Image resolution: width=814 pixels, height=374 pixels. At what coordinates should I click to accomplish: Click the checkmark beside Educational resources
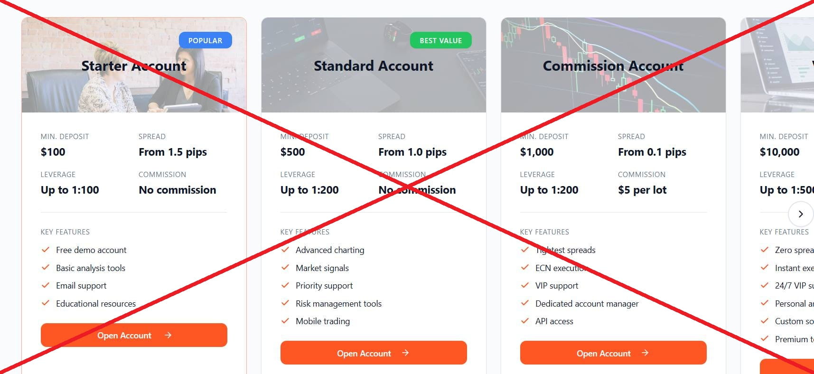(x=46, y=303)
